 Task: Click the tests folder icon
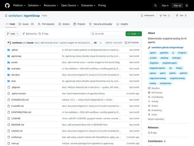(8, 81)
